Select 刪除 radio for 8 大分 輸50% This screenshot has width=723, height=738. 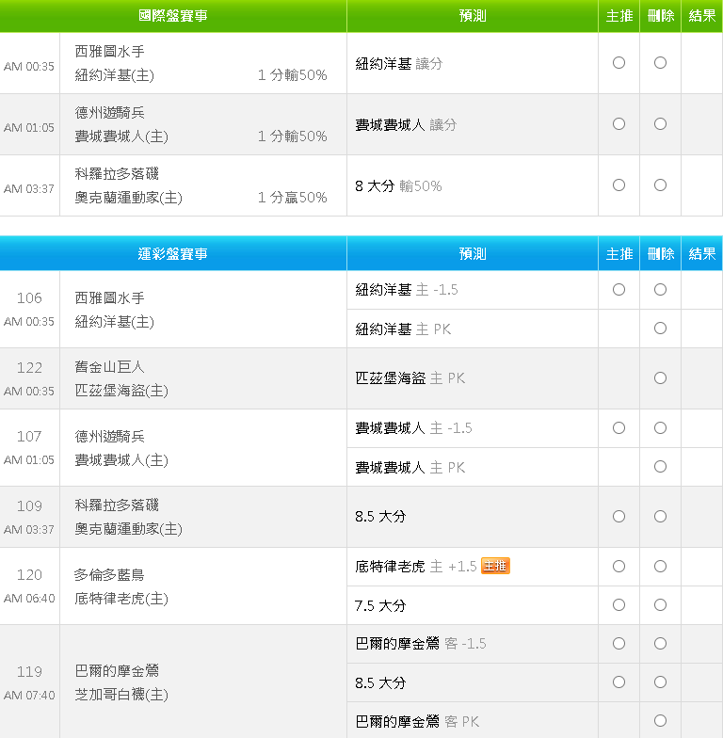[x=660, y=184]
